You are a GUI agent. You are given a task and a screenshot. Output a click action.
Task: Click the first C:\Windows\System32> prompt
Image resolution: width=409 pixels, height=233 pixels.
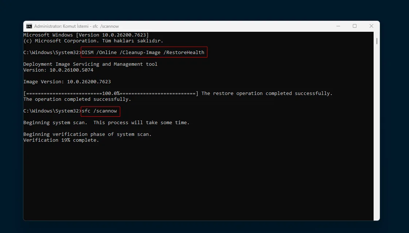pos(51,53)
